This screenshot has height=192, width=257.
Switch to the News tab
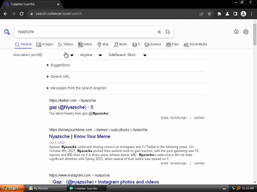pos(85,44)
